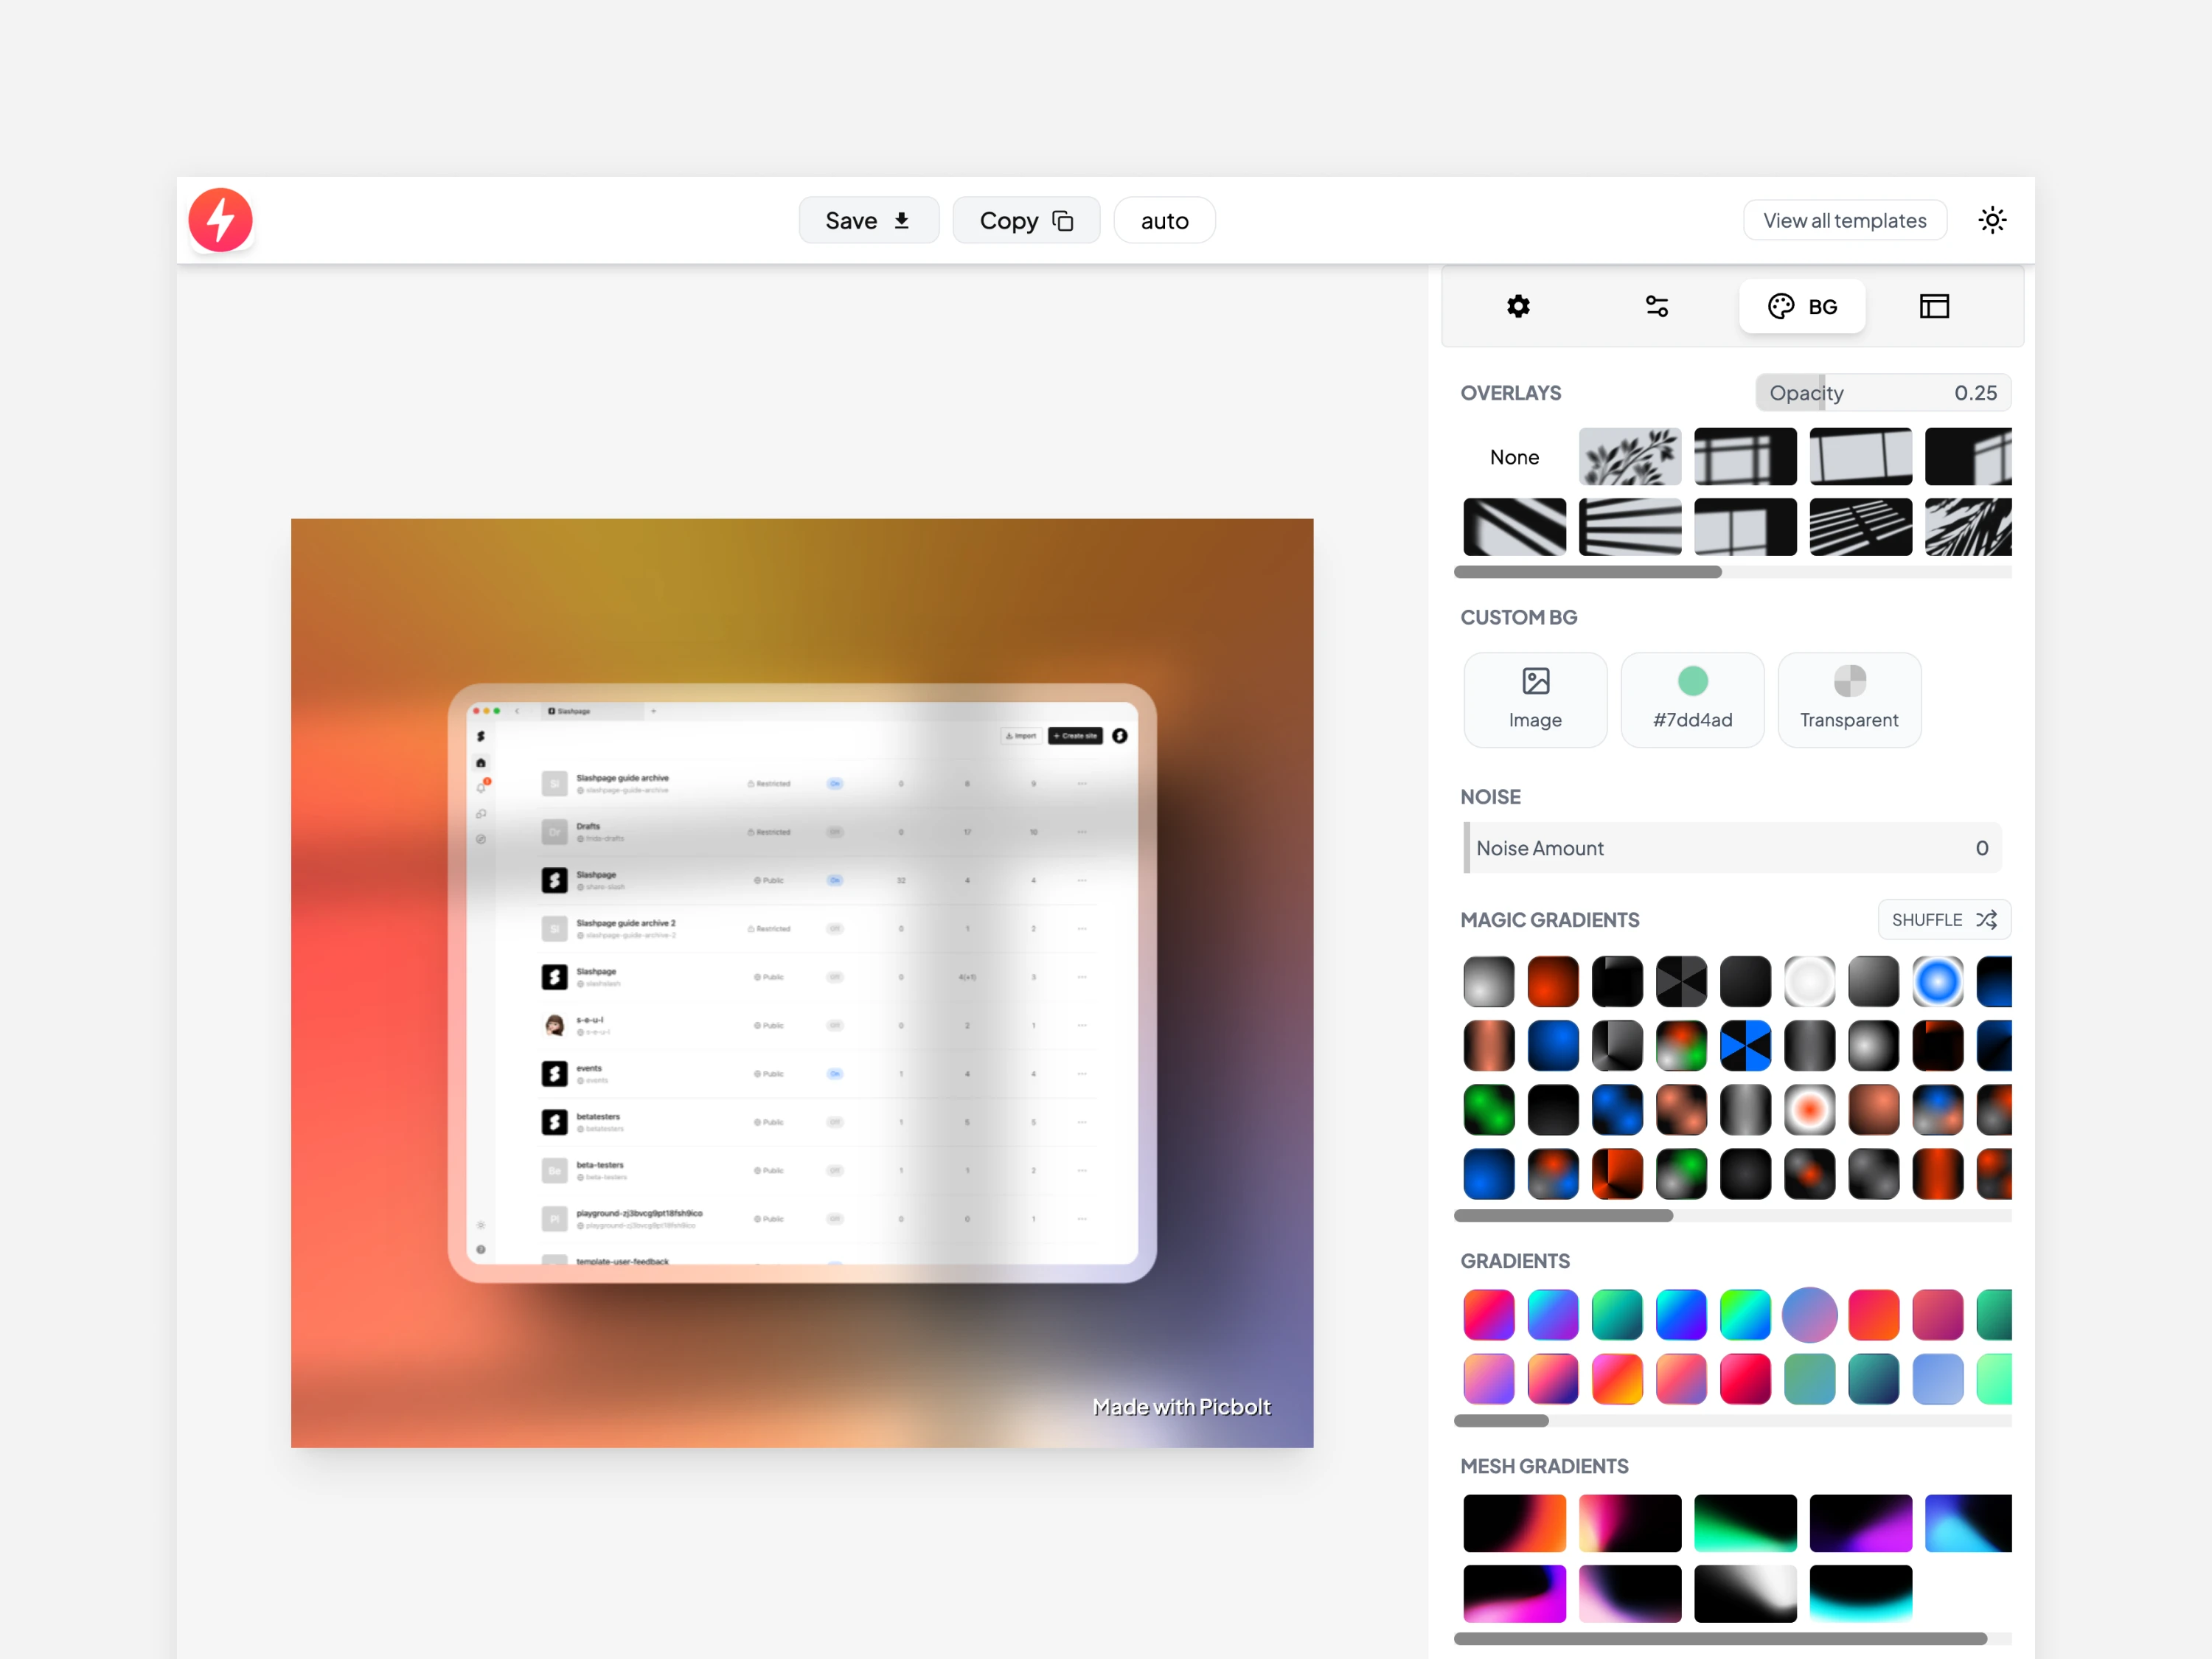The height and width of the screenshot is (1659, 2212).
Task: Open the layout frame tab icon
Action: point(1933,306)
